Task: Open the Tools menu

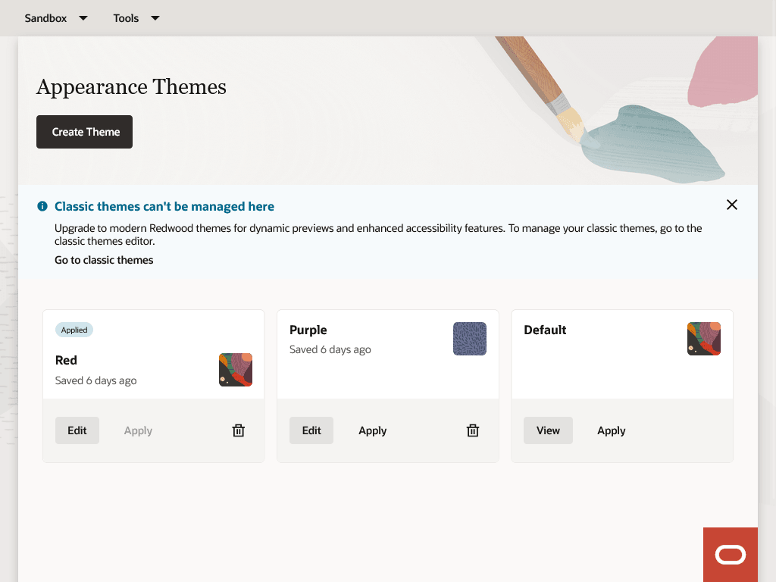Action: click(126, 17)
